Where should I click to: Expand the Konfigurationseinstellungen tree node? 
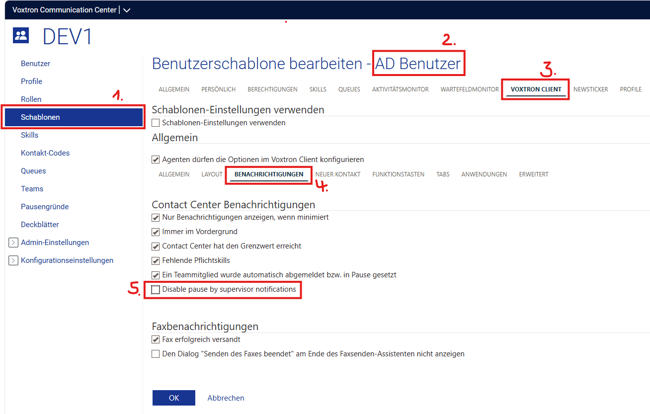click(x=13, y=260)
